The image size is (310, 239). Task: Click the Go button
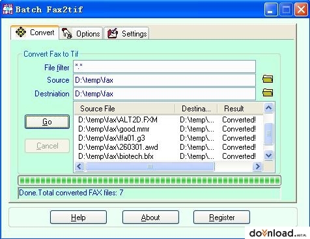tap(47, 122)
